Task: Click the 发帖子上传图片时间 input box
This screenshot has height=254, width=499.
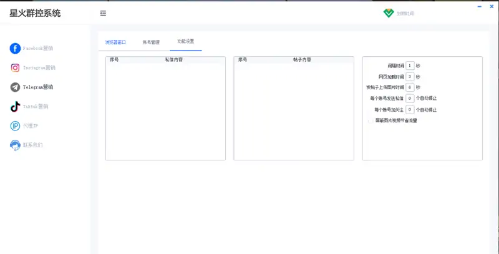Action: point(410,87)
